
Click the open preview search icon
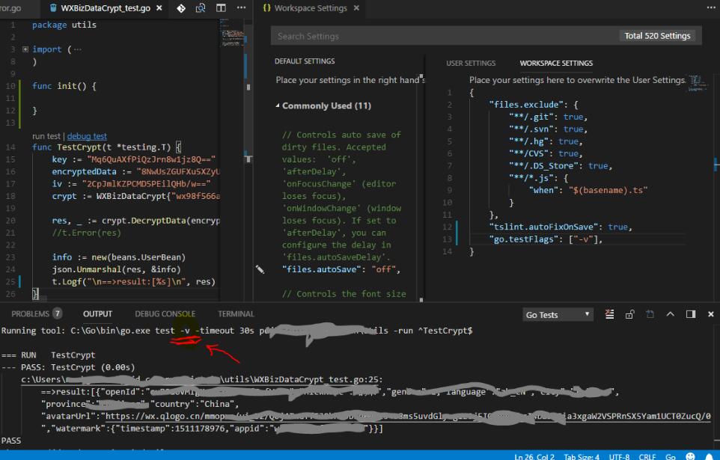point(201,8)
